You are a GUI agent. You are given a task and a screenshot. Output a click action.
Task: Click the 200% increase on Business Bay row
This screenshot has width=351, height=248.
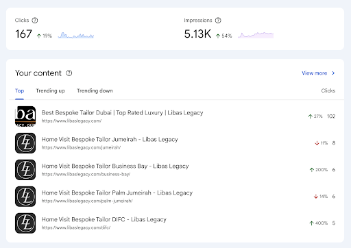[x=319, y=170]
